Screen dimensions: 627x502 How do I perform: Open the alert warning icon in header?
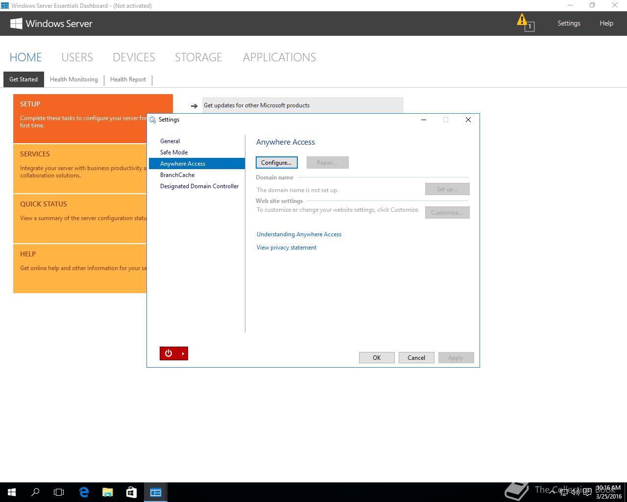tap(525, 23)
